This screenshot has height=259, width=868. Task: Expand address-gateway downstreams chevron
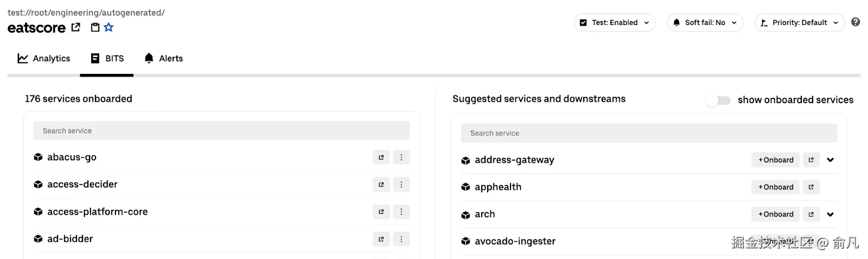coord(830,160)
